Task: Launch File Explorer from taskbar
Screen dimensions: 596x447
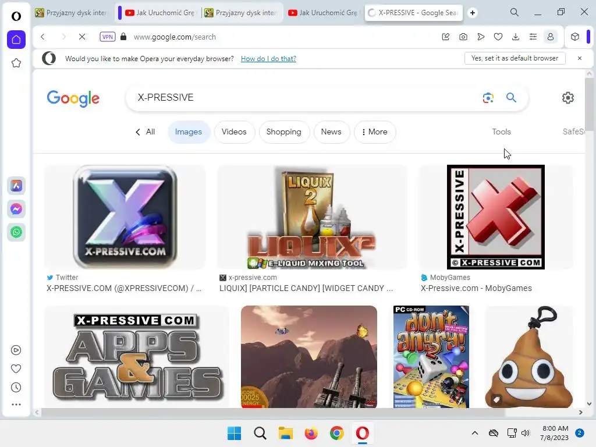Action: click(285, 433)
